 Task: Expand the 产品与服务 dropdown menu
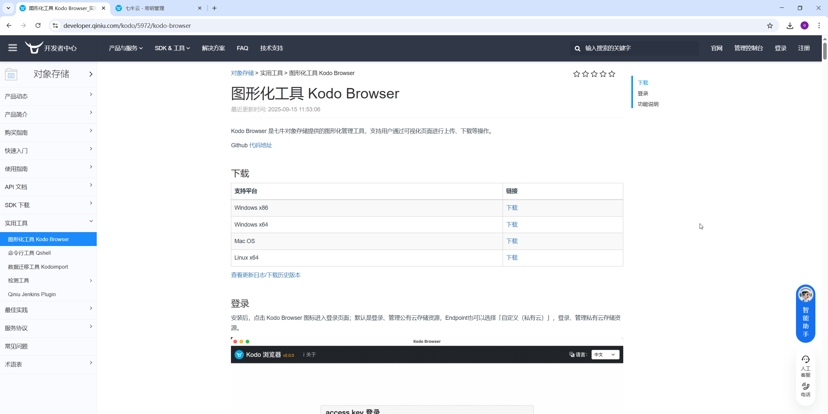coord(125,48)
